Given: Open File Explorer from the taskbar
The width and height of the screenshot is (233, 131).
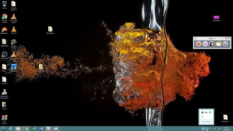Looking at the screenshot, I should click(x=18, y=128).
